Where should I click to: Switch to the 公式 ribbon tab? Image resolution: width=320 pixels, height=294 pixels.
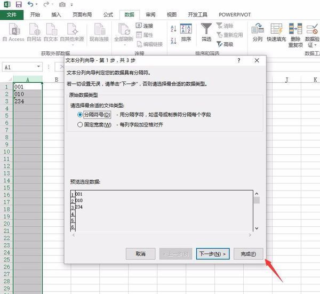(x=108, y=15)
